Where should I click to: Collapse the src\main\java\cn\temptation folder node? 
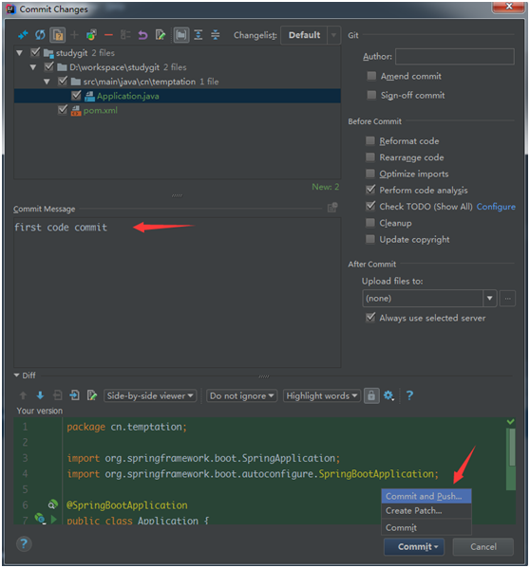click(47, 82)
